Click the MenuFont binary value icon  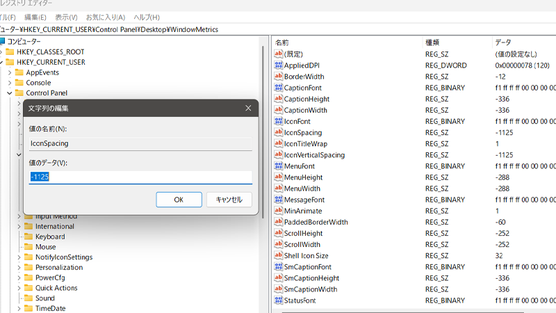279,166
